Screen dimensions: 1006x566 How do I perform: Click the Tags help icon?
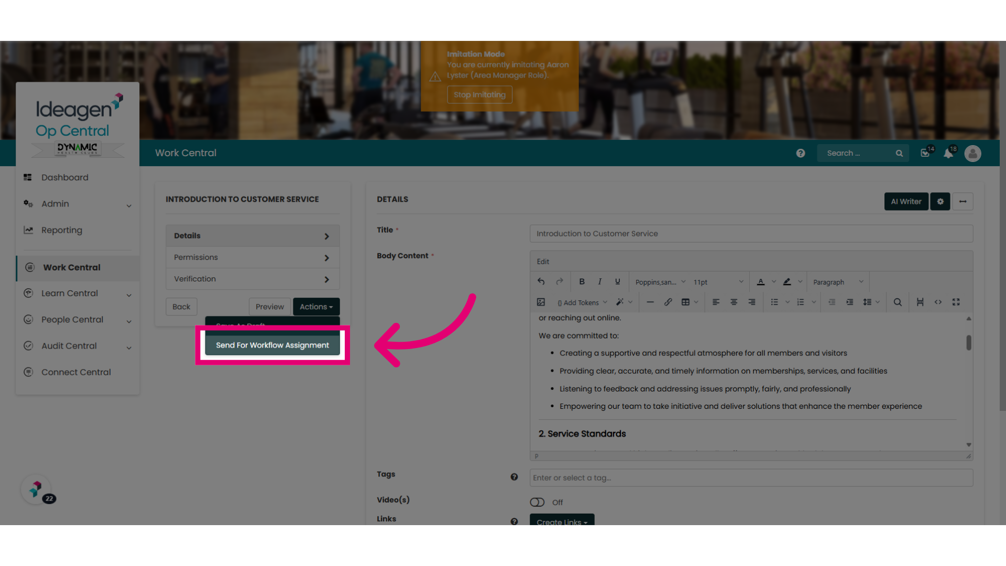(514, 477)
